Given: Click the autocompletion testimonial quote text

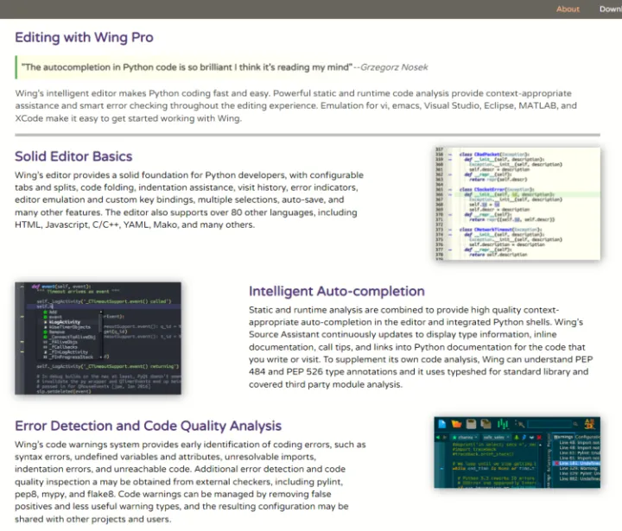Looking at the screenshot, I should [x=187, y=67].
